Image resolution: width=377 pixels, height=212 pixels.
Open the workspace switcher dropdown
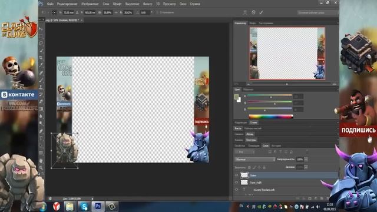tap(318, 12)
